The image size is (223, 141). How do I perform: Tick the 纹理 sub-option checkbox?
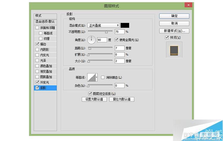click(x=41, y=39)
